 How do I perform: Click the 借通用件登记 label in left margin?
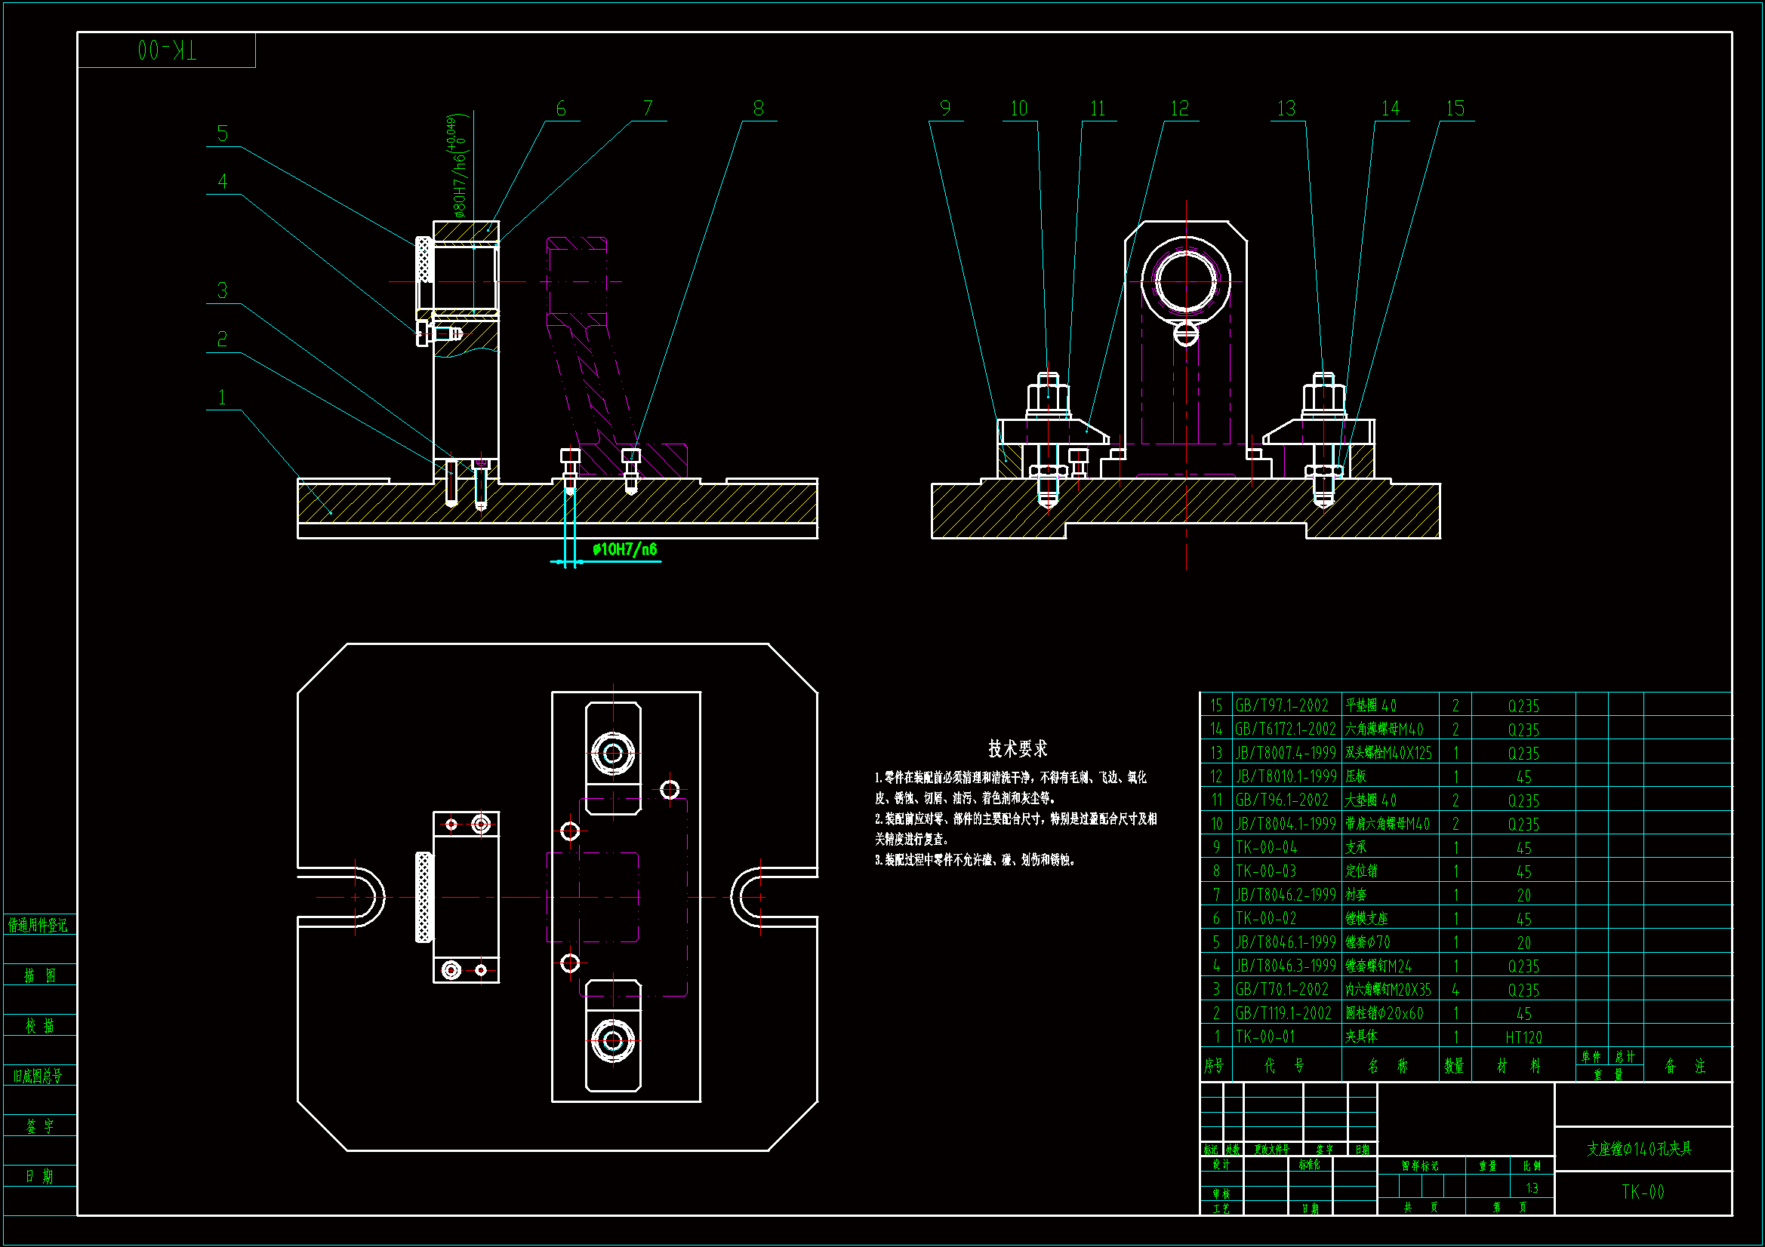tap(38, 925)
